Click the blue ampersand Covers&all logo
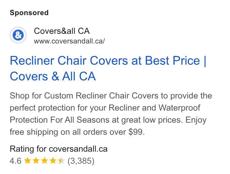This screenshot has width=230, height=174. (18, 35)
